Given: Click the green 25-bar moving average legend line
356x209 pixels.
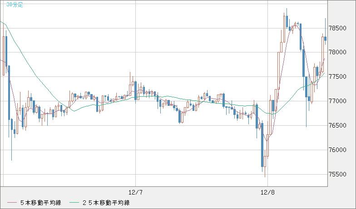Looking at the screenshot, I should point(74,203).
